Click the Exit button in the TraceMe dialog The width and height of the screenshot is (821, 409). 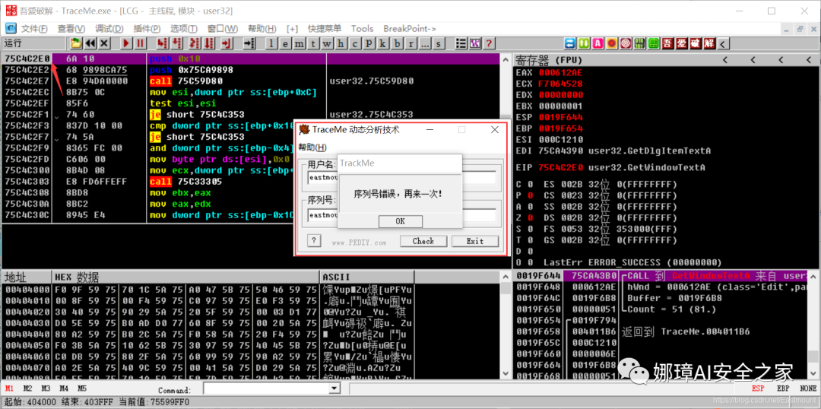475,241
